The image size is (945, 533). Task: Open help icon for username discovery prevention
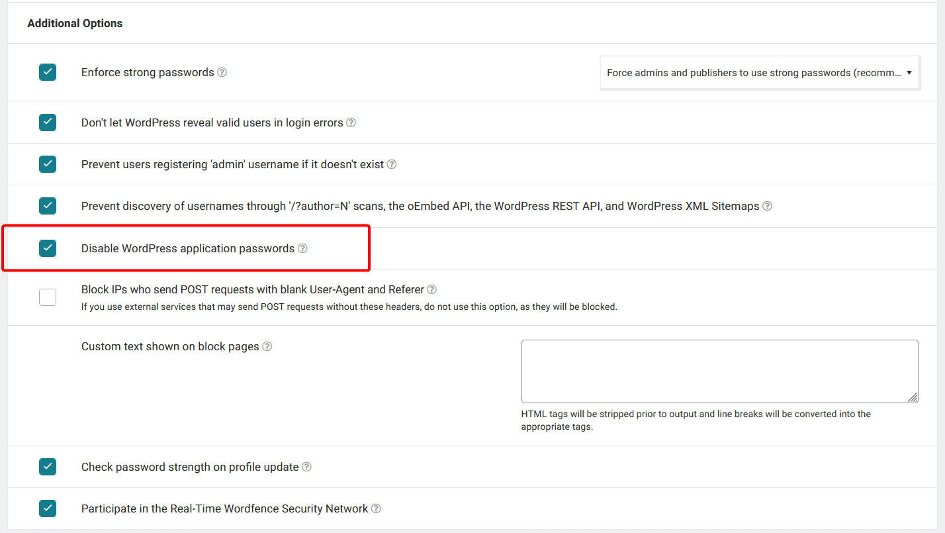tap(768, 206)
